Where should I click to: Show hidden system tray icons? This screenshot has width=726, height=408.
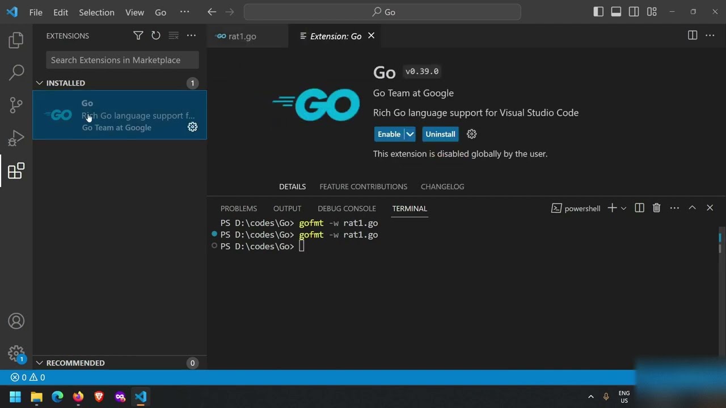pyautogui.click(x=590, y=397)
